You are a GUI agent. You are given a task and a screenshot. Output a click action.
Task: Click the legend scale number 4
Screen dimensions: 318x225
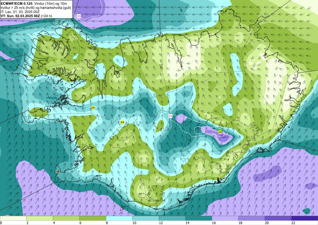point(54,223)
